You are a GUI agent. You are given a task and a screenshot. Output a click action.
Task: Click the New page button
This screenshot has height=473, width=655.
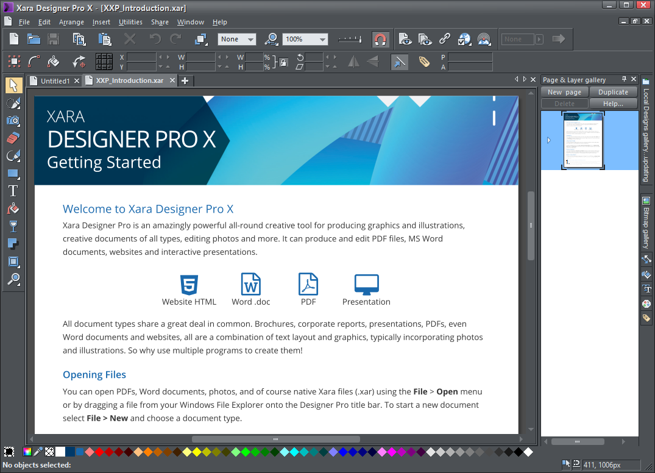pyautogui.click(x=564, y=91)
